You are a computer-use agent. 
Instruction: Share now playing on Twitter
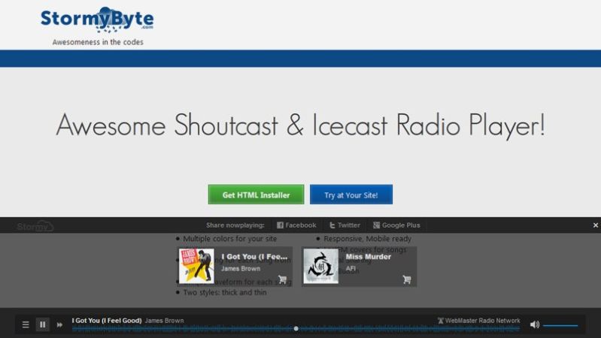(x=345, y=225)
